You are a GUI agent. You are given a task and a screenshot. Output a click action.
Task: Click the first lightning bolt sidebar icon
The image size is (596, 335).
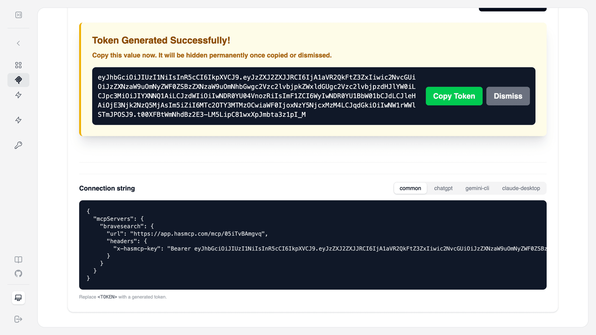pyautogui.click(x=18, y=95)
